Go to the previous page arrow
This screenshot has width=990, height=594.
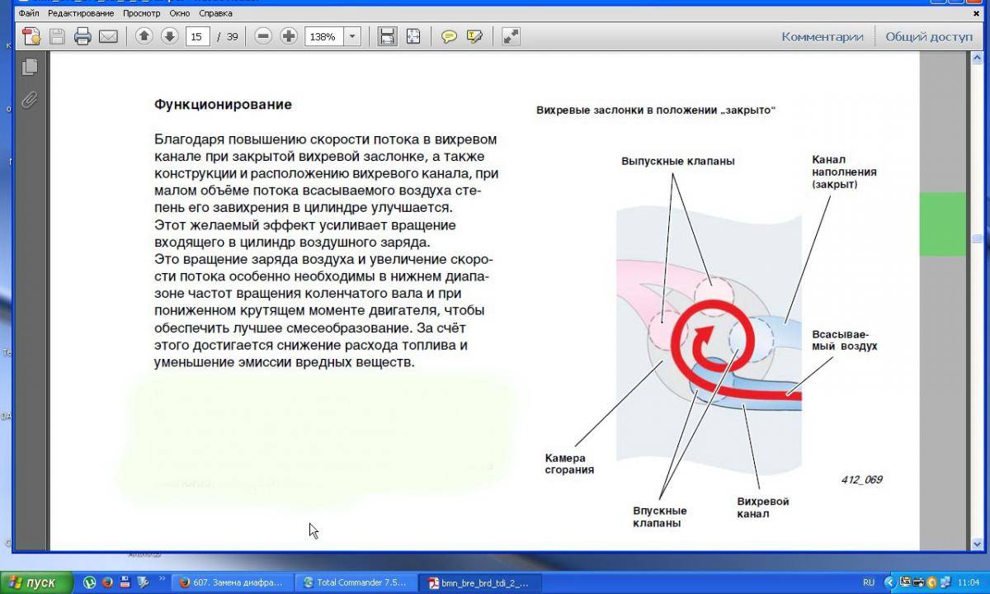(144, 36)
